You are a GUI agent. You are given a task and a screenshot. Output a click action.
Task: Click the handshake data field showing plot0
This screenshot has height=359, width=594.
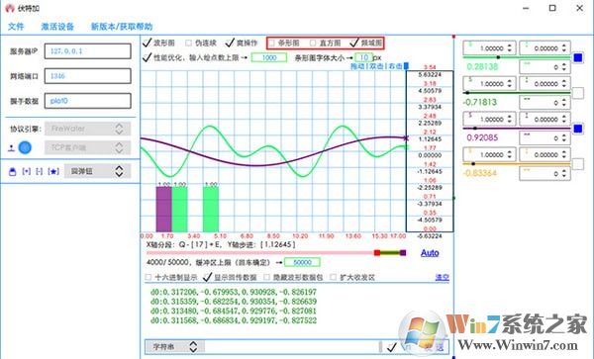coord(88,101)
